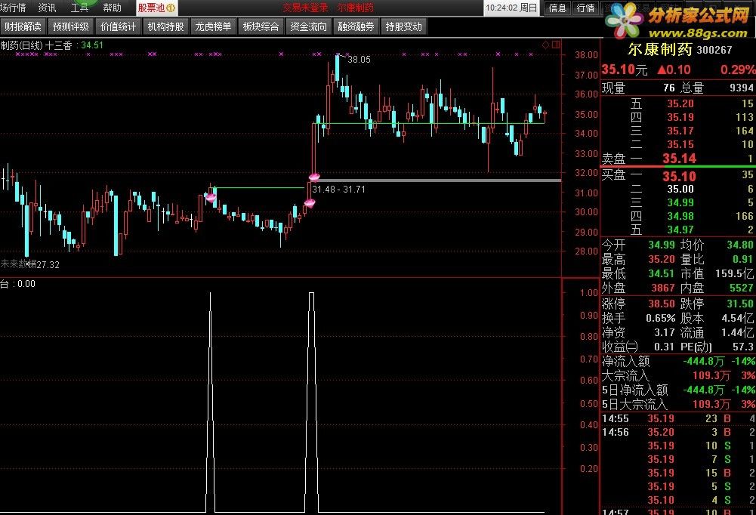Screen dimensions: 756x515
Task: Click the 行情 button at top right
Action: [x=586, y=8]
